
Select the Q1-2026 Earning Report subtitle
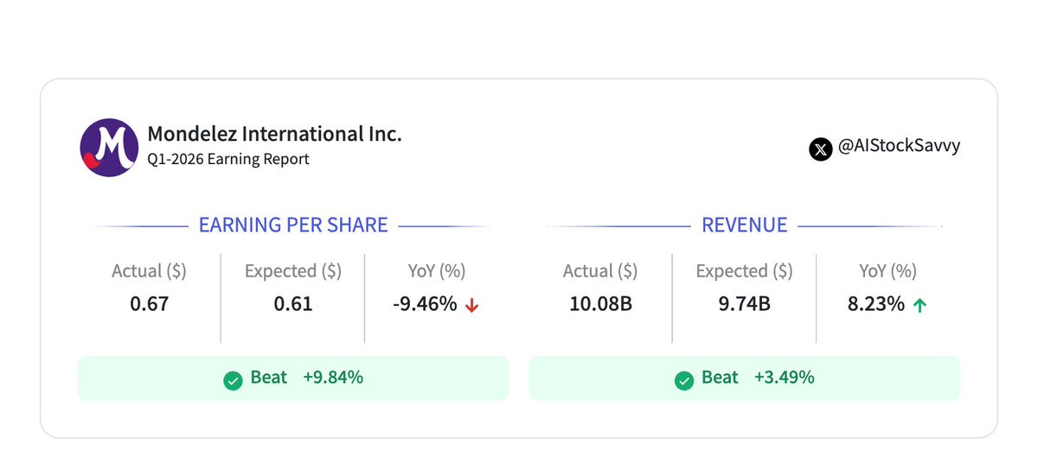[x=228, y=159]
